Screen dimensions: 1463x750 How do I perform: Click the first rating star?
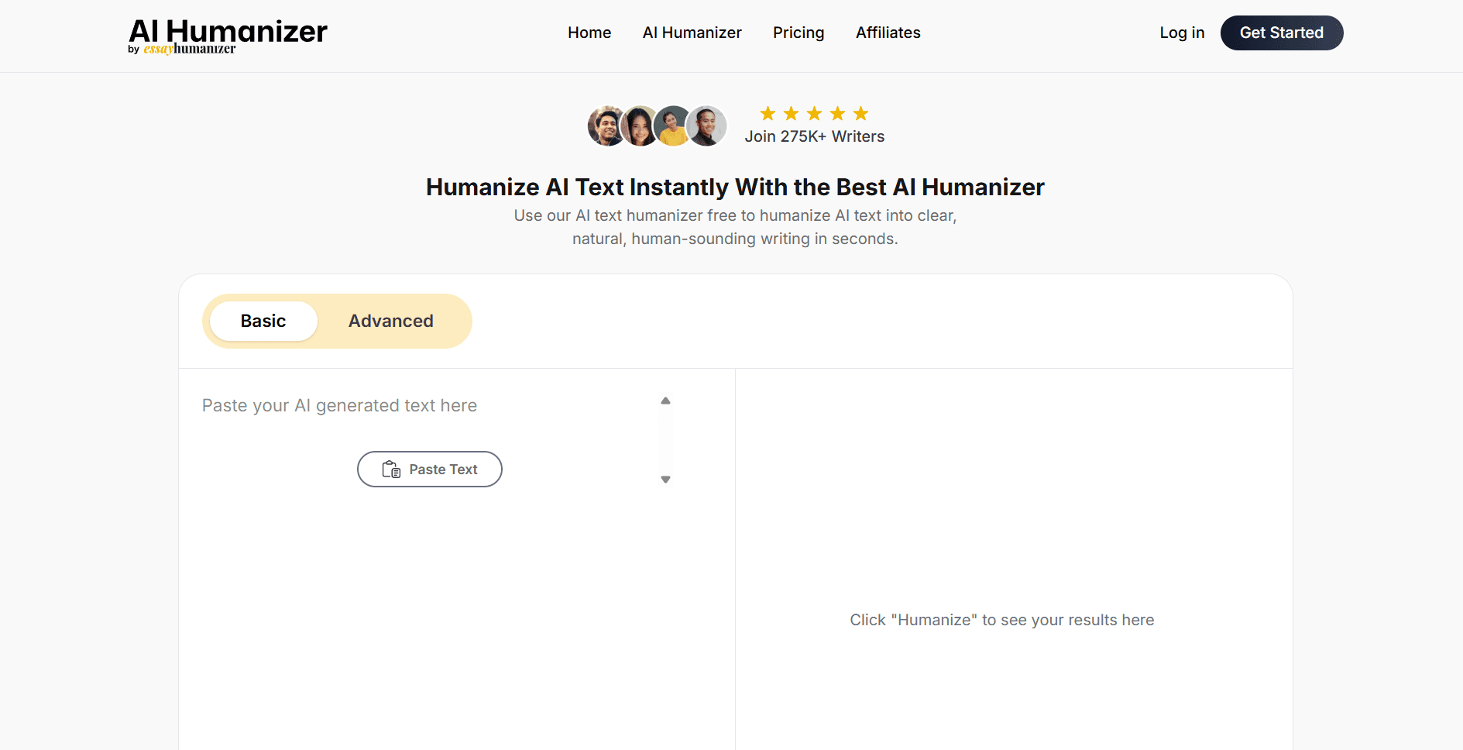coord(768,114)
